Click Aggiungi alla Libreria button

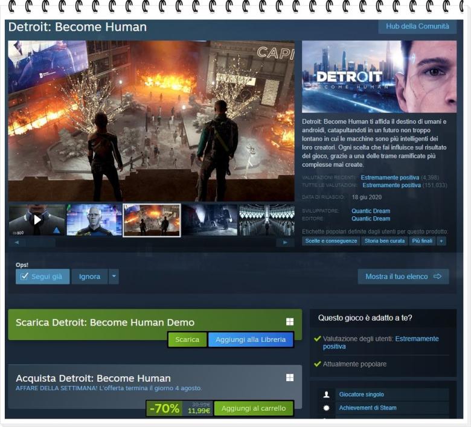[251, 339]
